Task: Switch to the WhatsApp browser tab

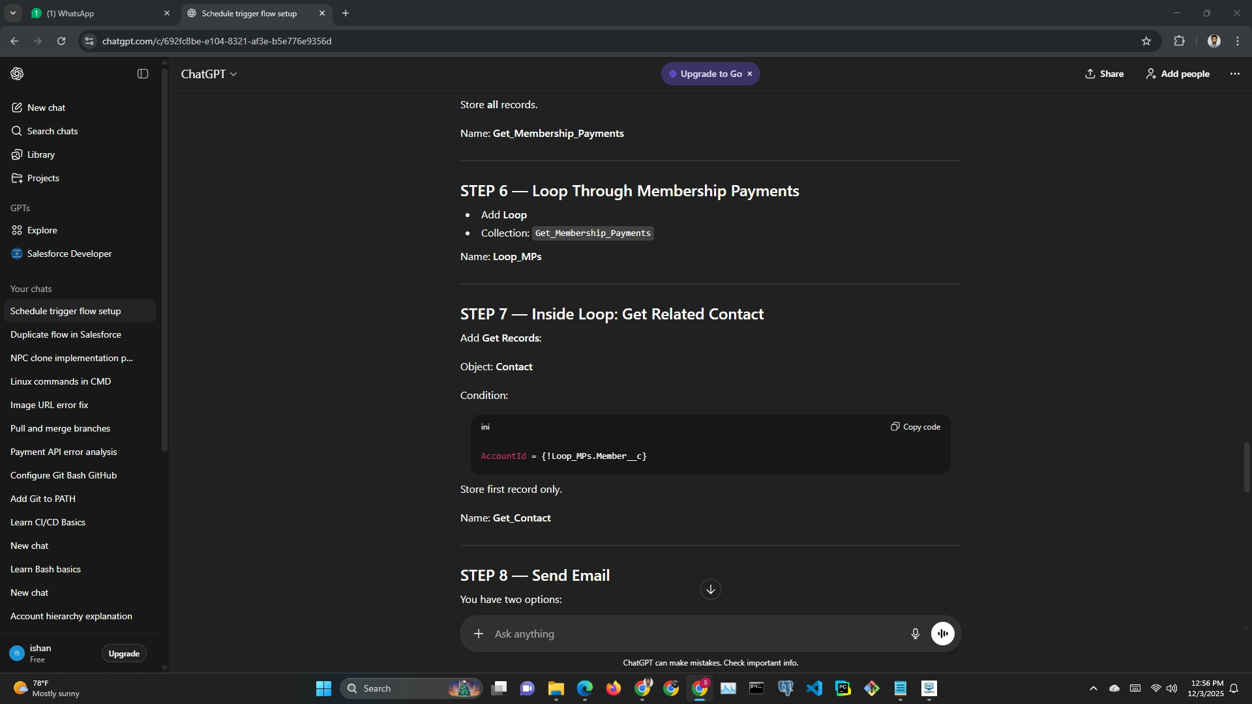Action: (x=98, y=13)
